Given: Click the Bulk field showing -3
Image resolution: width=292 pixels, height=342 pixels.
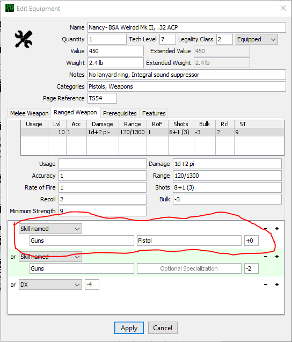Looking at the screenshot, I should [227, 199].
